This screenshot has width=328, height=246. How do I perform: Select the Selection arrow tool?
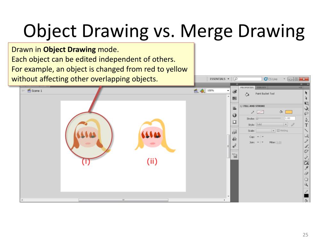(306, 93)
